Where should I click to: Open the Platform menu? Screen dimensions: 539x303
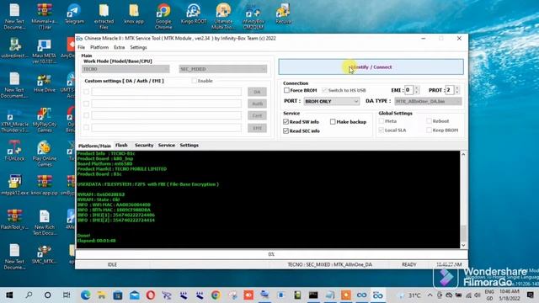[x=99, y=47]
